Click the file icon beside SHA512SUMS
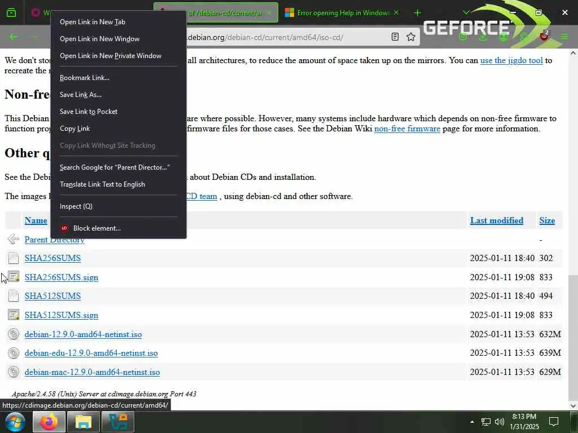Viewport: 578px width, 433px height. tap(14, 295)
